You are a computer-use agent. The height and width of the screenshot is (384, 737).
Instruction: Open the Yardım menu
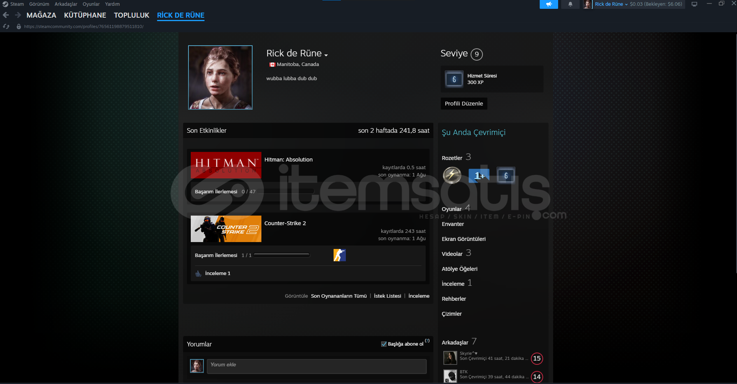coord(112,4)
